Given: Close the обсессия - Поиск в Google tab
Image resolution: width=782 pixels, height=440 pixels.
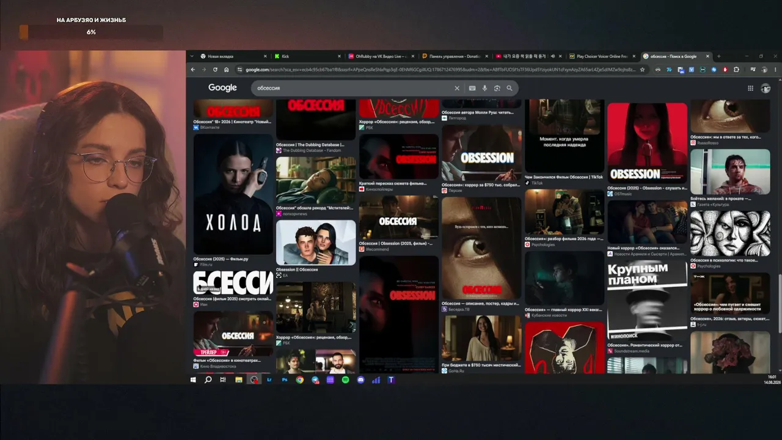Looking at the screenshot, I should click(x=707, y=56).
